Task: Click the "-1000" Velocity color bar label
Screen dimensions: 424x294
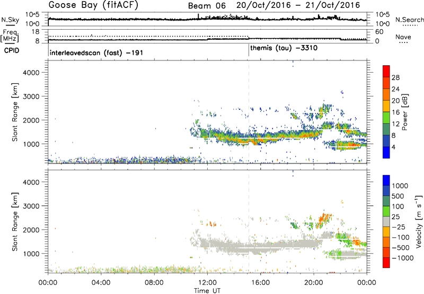Action: coord(403,258)
